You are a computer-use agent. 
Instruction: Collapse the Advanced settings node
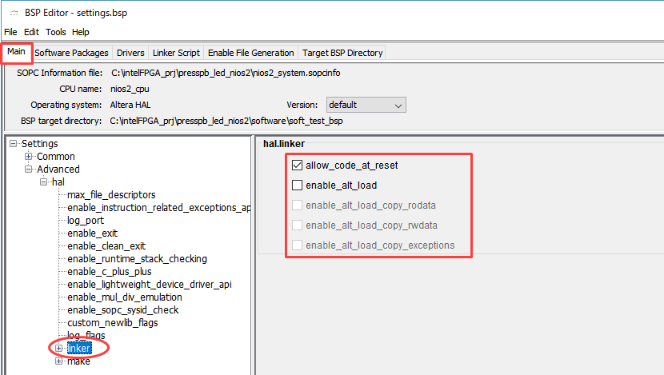point(28,170)
